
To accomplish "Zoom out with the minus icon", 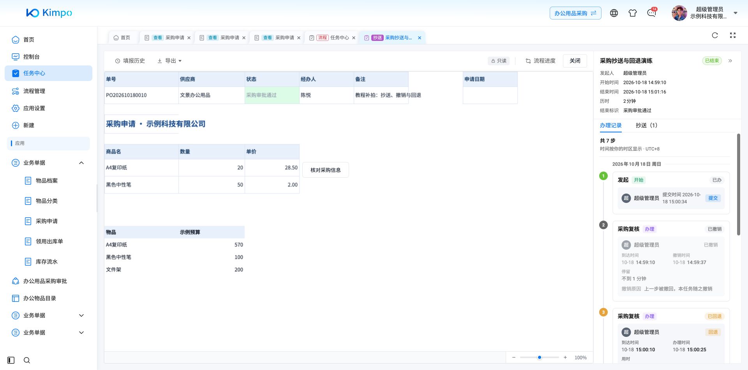I will [514, 358].
